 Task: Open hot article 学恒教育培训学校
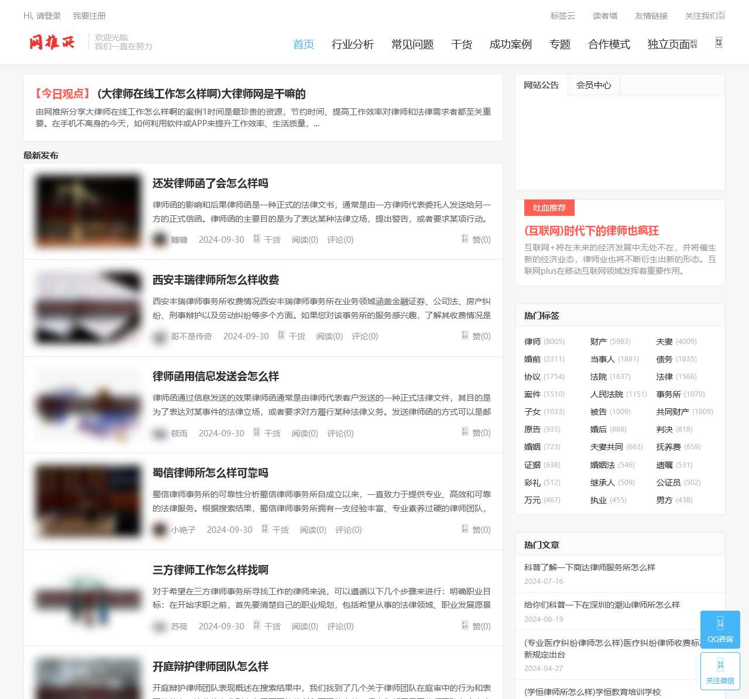[593, 692]
